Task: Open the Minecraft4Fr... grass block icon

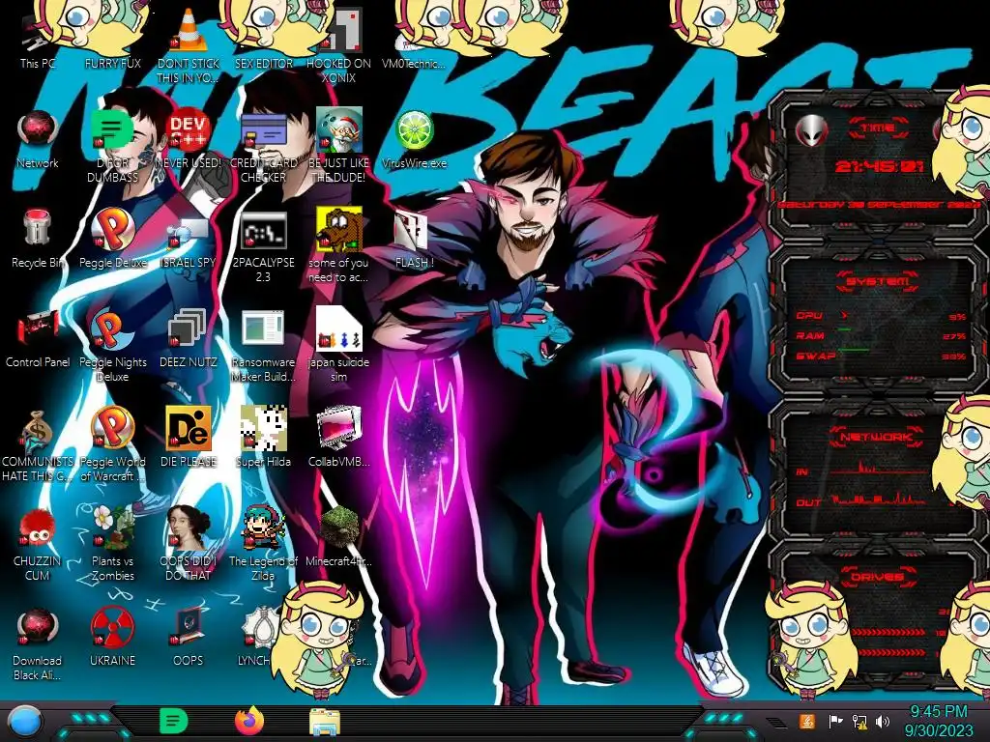Action: [339, 537]
